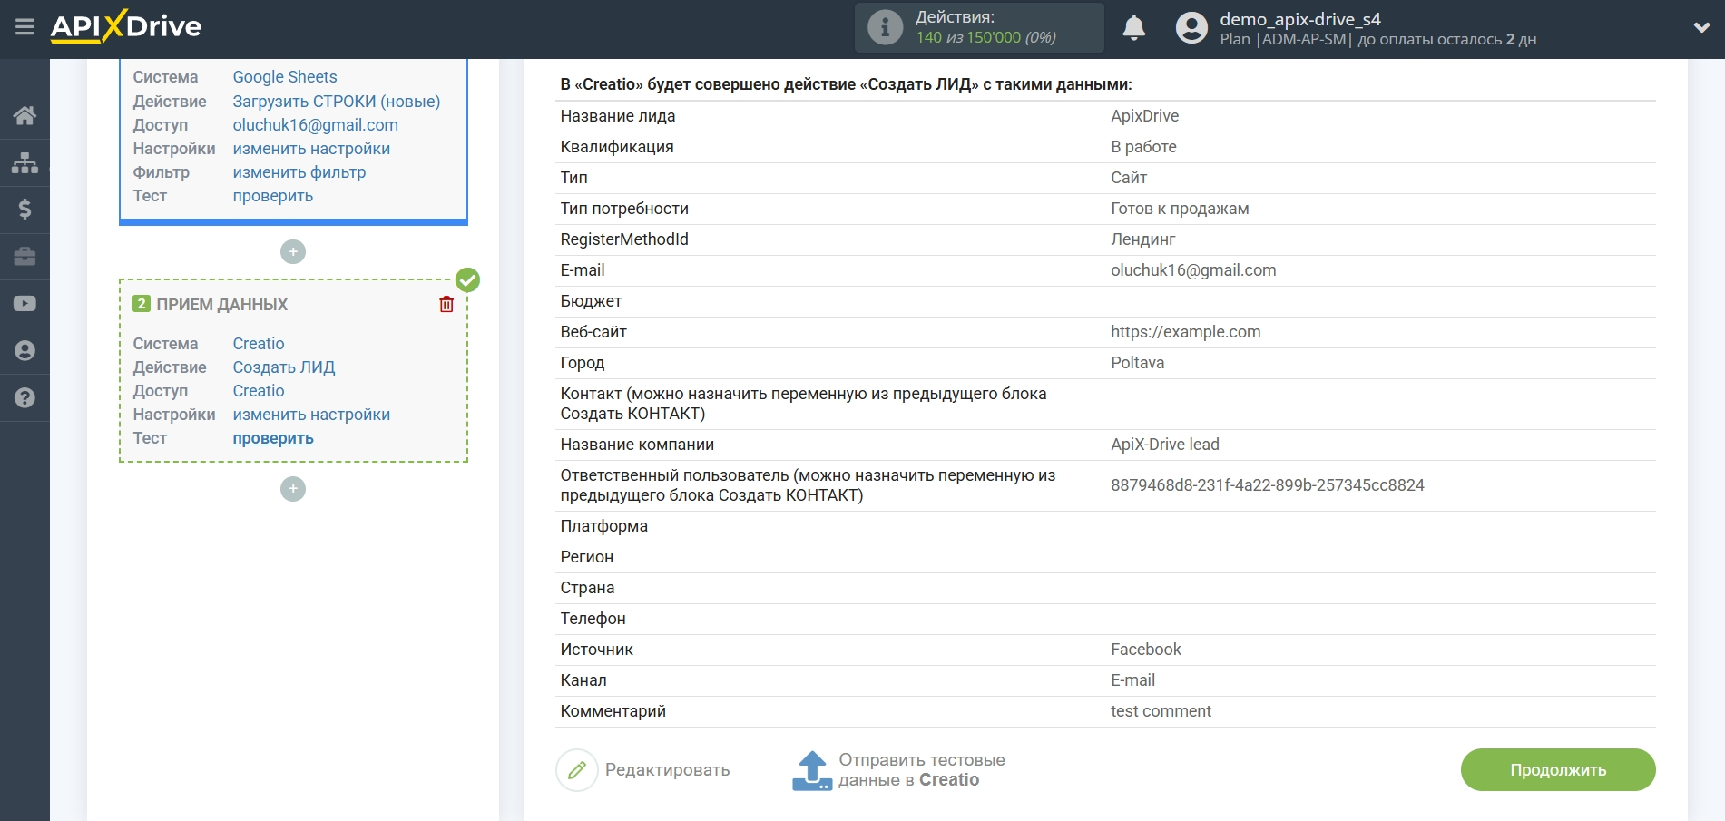Click изменить фильтр link
The width and height of the screenshot is (1725, 821).
pos(299,172)
